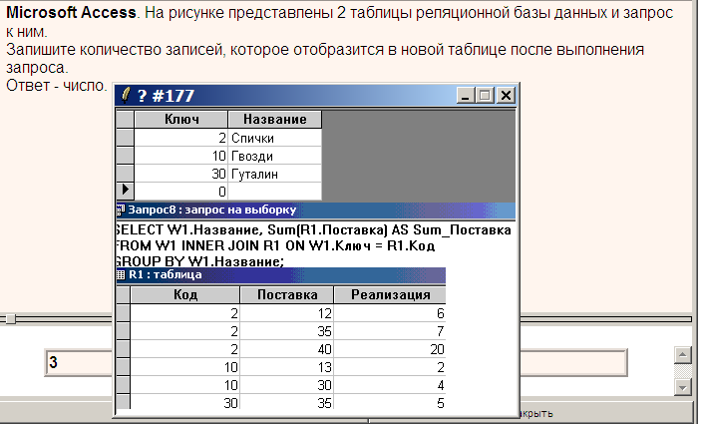Select the cell Гвозди
Viewport: 704px width, 424px height.
(275, 156)
